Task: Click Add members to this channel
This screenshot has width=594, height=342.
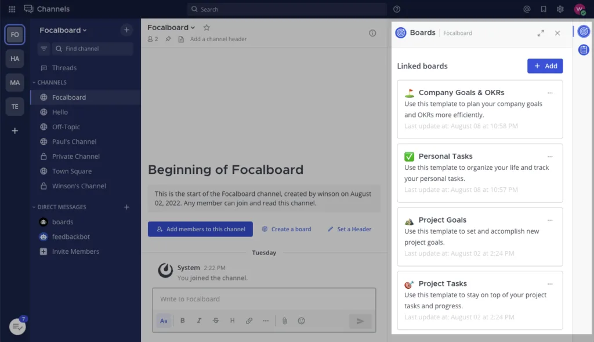Action: 200,229
